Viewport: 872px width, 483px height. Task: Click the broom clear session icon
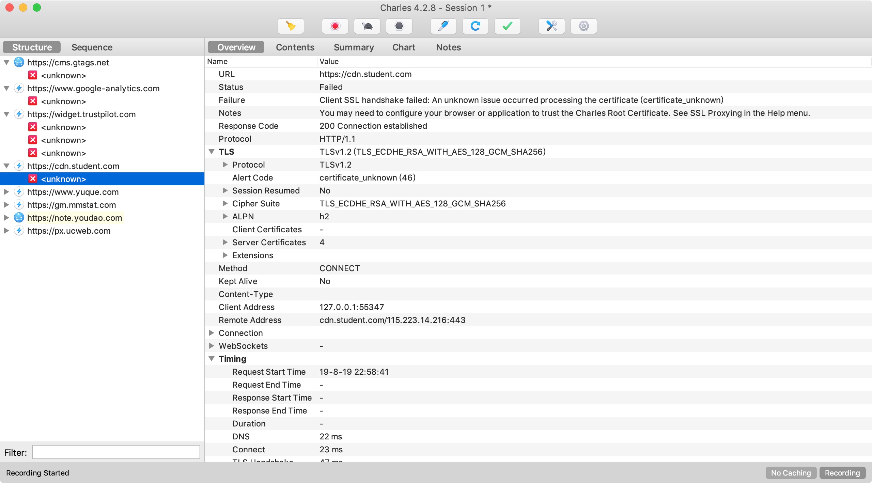291,26
